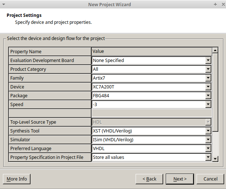Open the Preferred Language dropdown
This screenshot has height=189, width=226.
coord(208,149)
